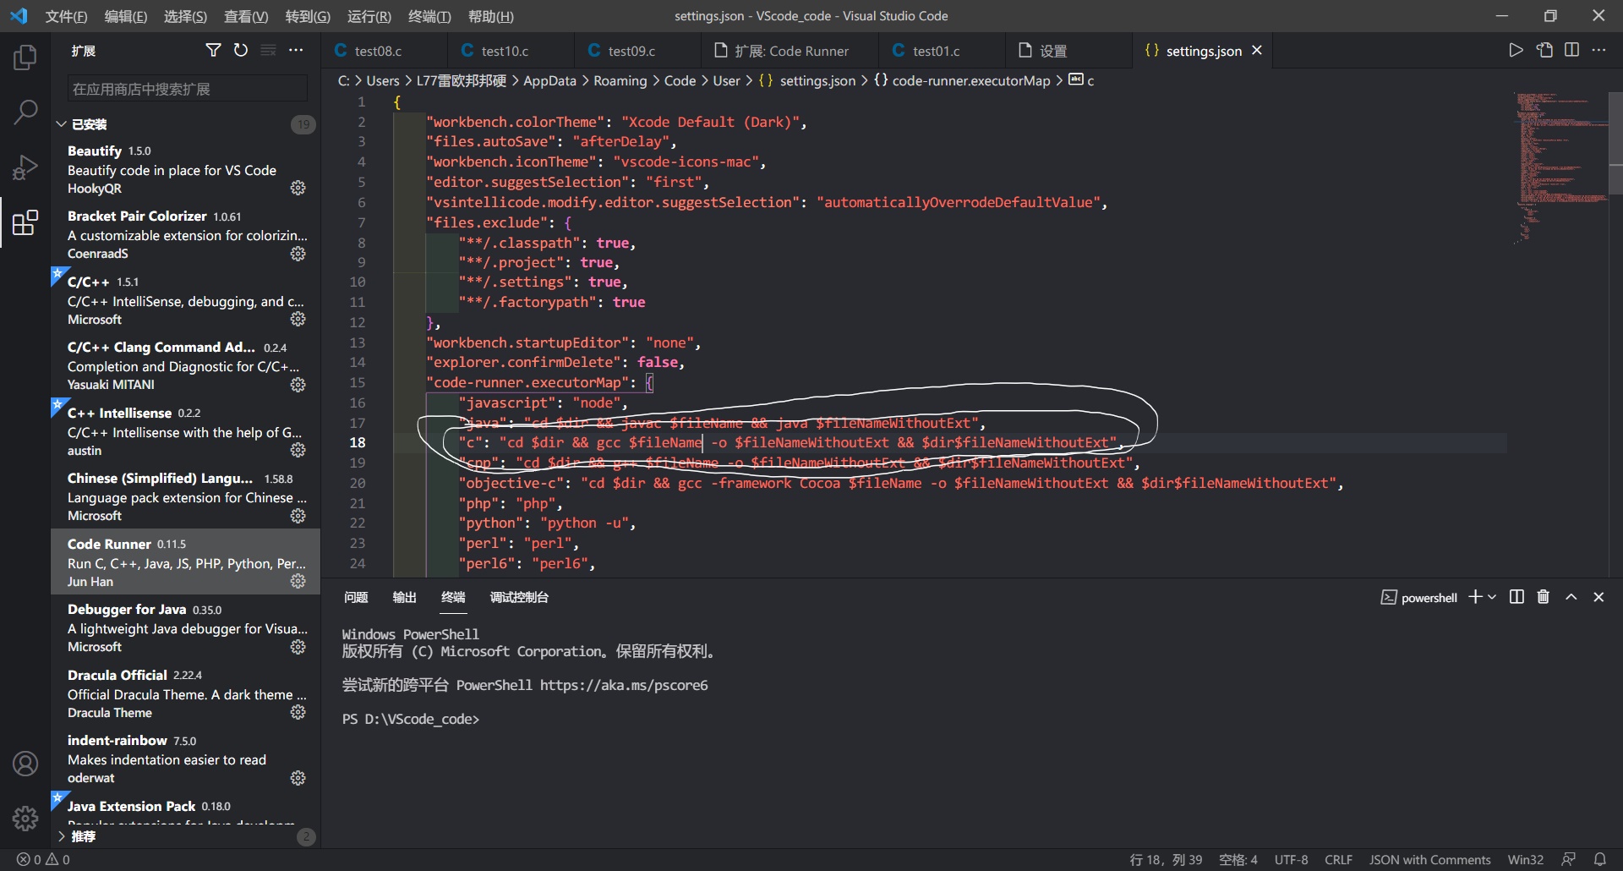
Task: Click the Roaming breadcrumb segment
Action: (620, 80)
